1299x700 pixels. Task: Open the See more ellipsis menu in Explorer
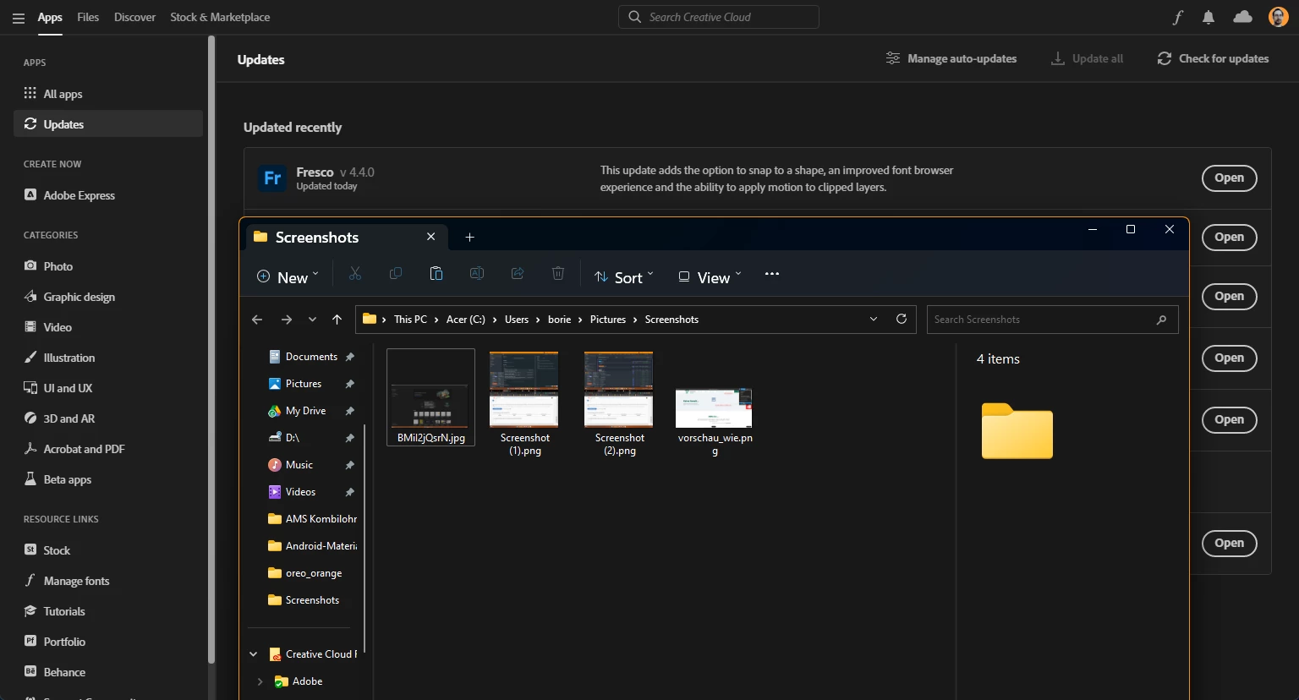[771, 274]
